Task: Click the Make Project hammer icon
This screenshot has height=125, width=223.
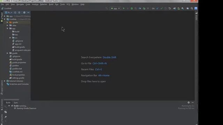Action: coord(107,8)
